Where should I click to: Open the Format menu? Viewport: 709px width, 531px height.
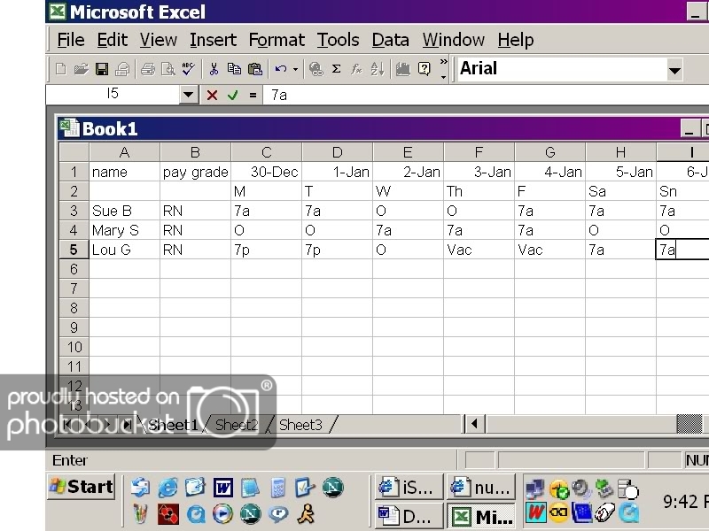tap(277, 40)
